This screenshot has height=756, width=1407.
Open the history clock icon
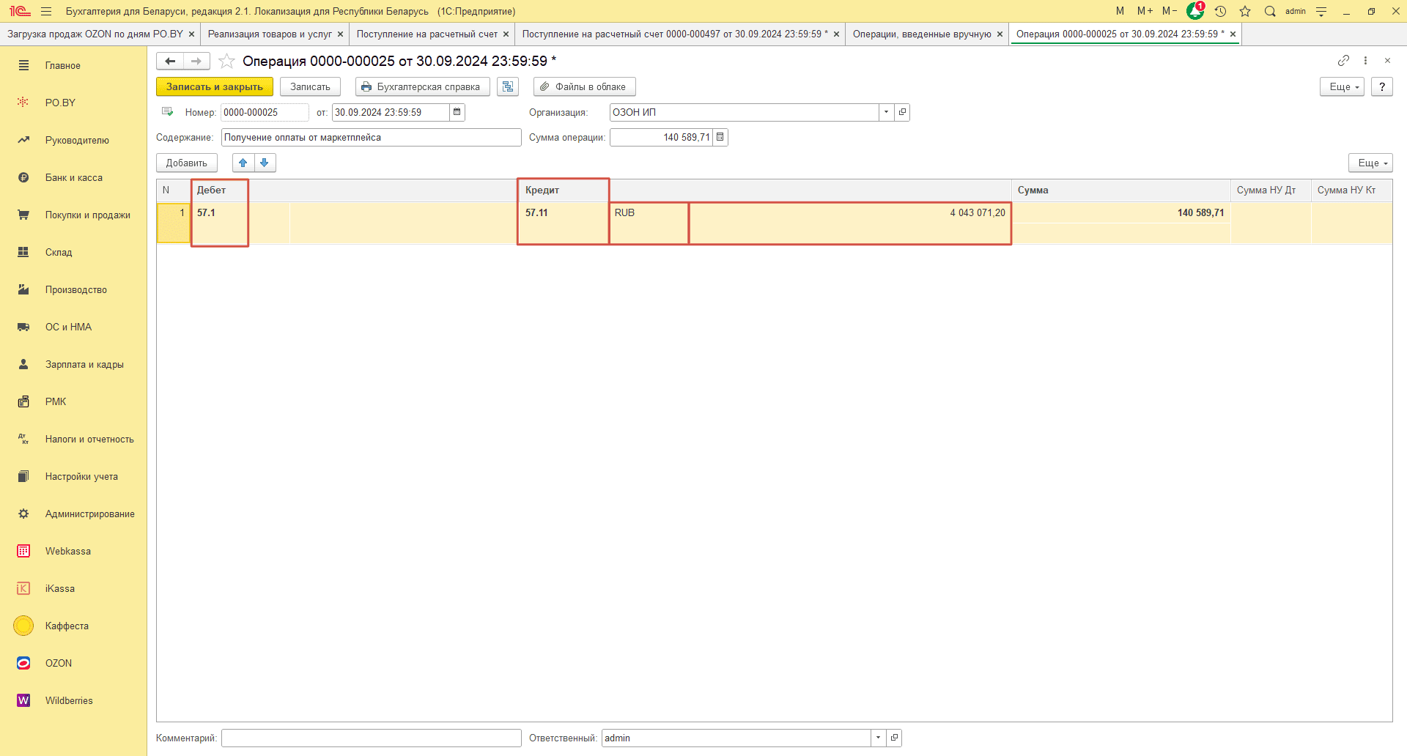pyautogui.click(x=1220, y=11)
